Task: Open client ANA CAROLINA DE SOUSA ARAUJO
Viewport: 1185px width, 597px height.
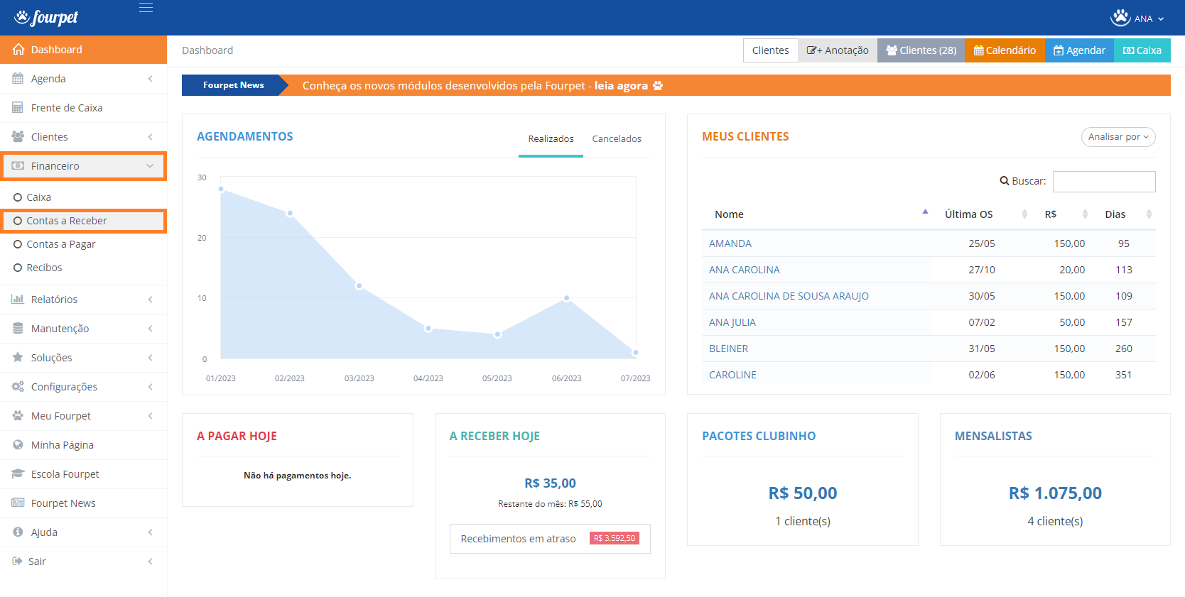Action: click(789, 296)
